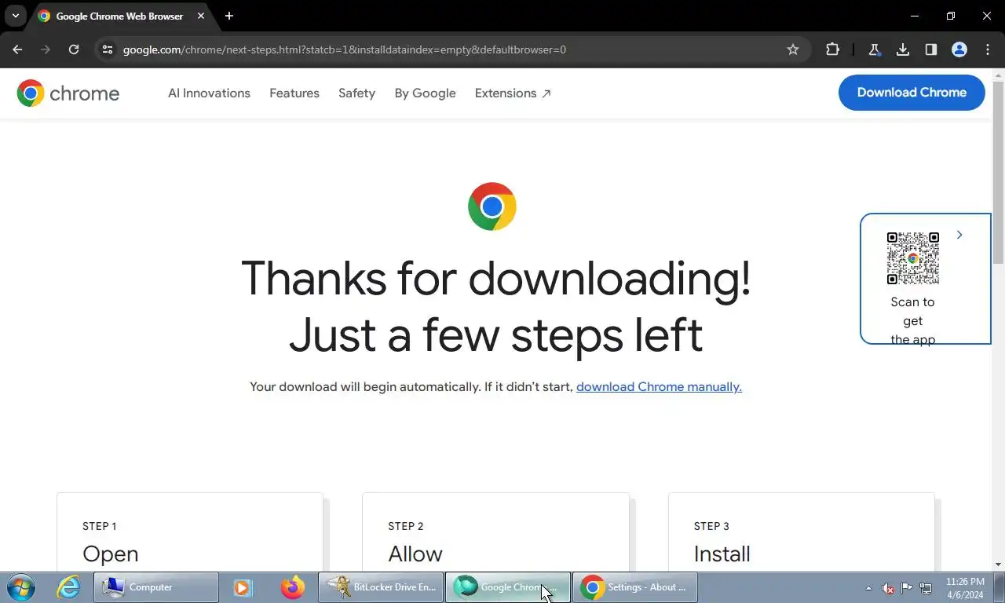
Task: Switch to BitLocker Drive Encryption window
Action: coord(381,587)
